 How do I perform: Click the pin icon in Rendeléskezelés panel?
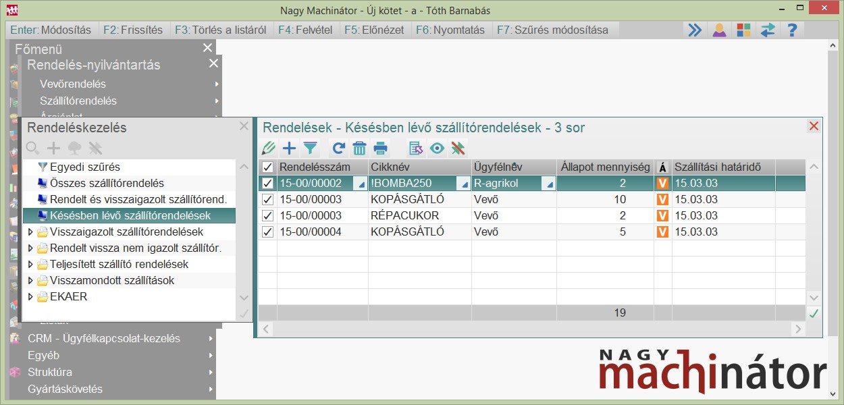[x=95, y=148]
